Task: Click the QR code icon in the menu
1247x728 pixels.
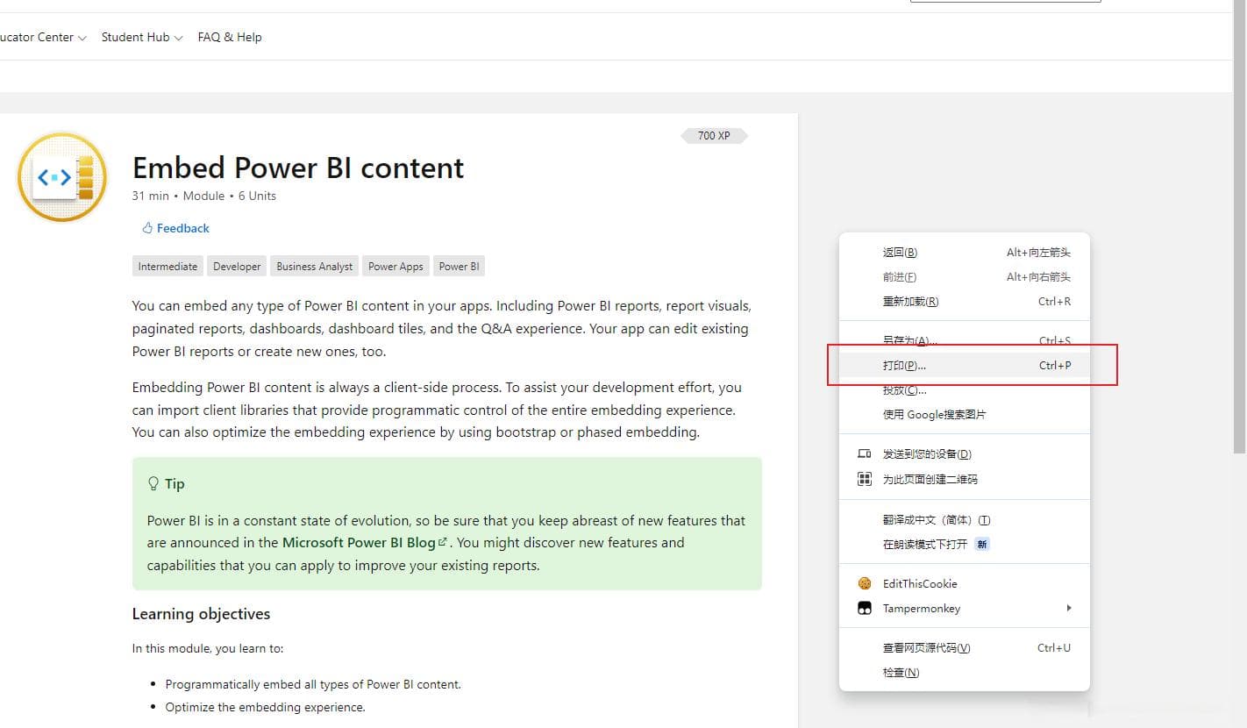Action: pos(865,479)
